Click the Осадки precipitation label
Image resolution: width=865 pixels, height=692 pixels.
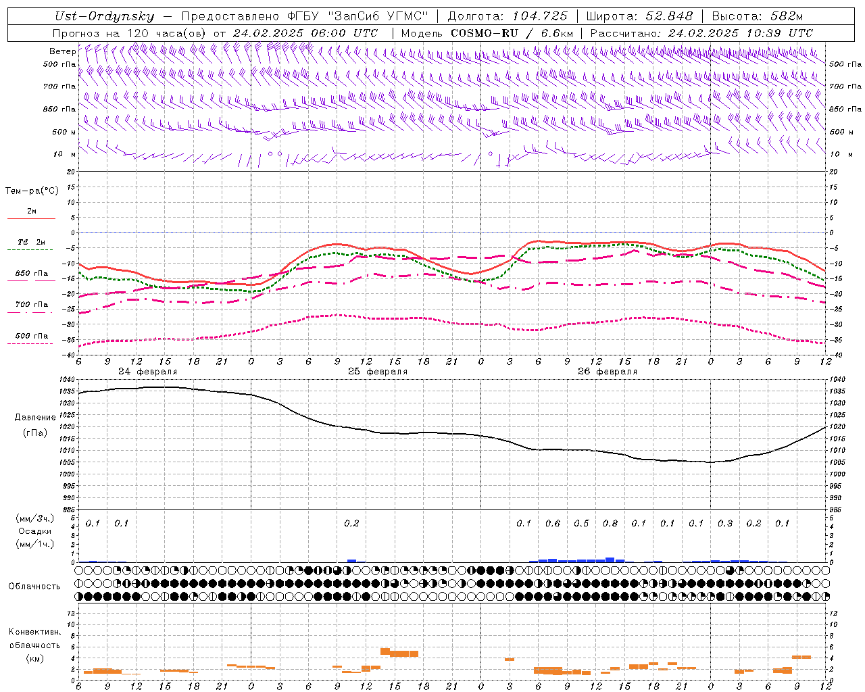(35, 531)
